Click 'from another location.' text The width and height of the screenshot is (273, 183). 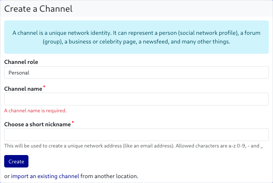110,176
